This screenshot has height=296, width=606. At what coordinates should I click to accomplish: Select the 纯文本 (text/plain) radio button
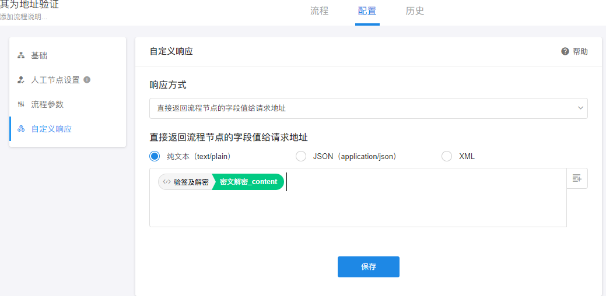click(155, 156)
